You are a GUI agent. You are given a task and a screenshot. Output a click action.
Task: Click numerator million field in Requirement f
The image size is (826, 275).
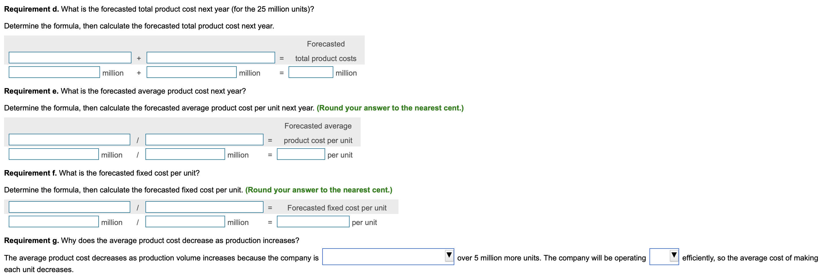tap(54, 222)
